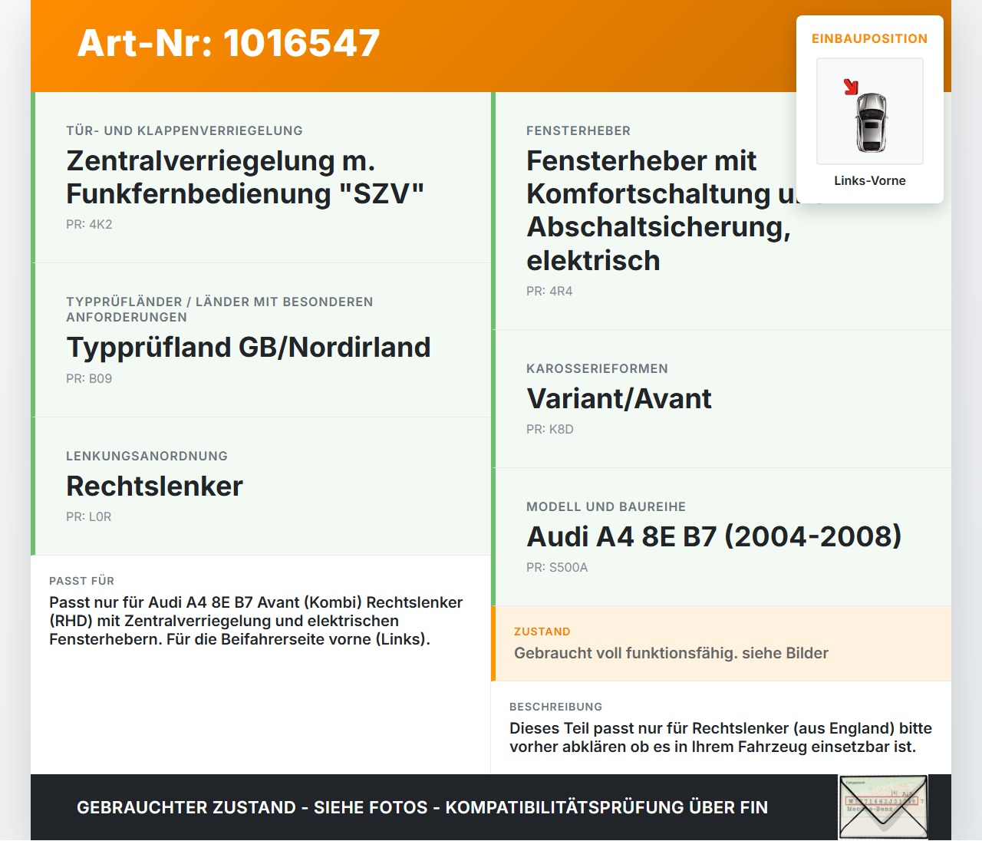The width and height of the screenshot is (982, 841).
Task: Select the Art-Nr: 1016547 heading
Action: tap(229, 43)
